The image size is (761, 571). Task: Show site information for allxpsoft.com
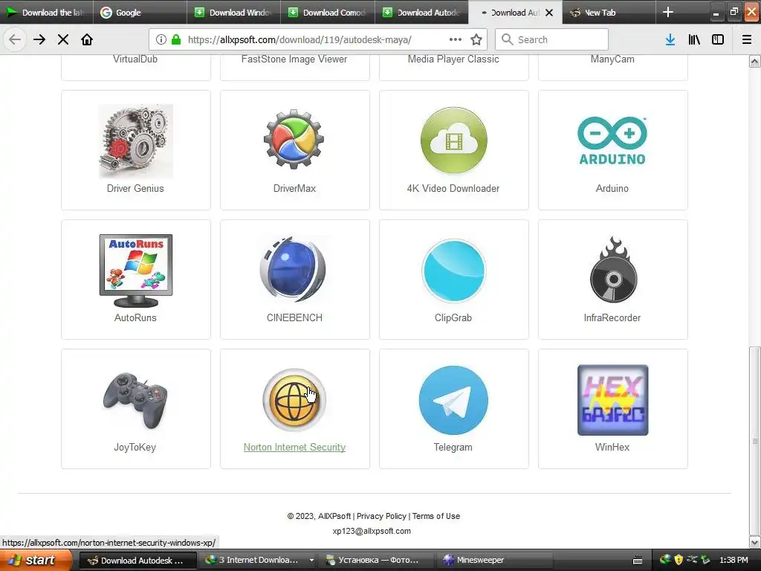tap(161, 39)
